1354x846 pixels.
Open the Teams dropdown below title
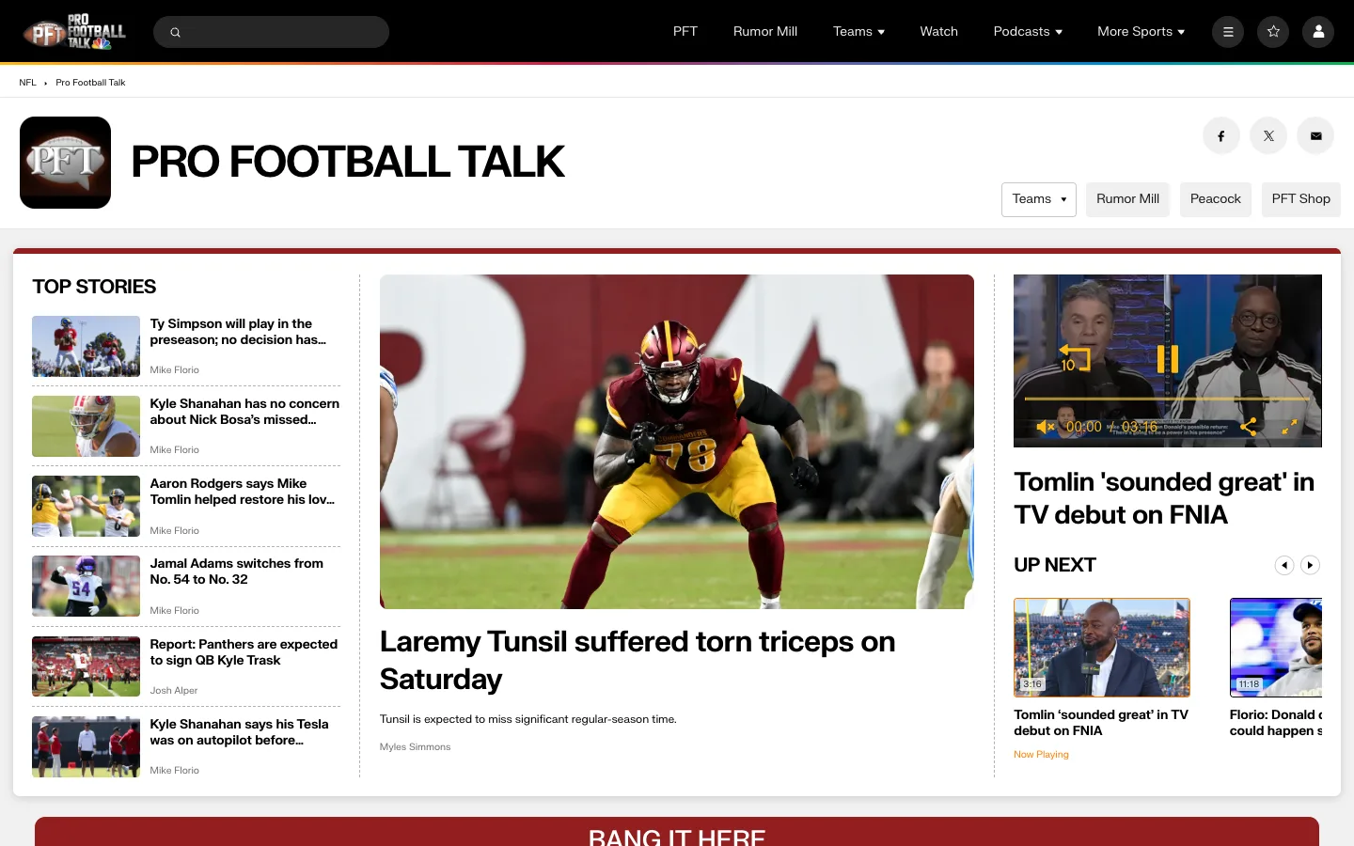click(1039, 199)
